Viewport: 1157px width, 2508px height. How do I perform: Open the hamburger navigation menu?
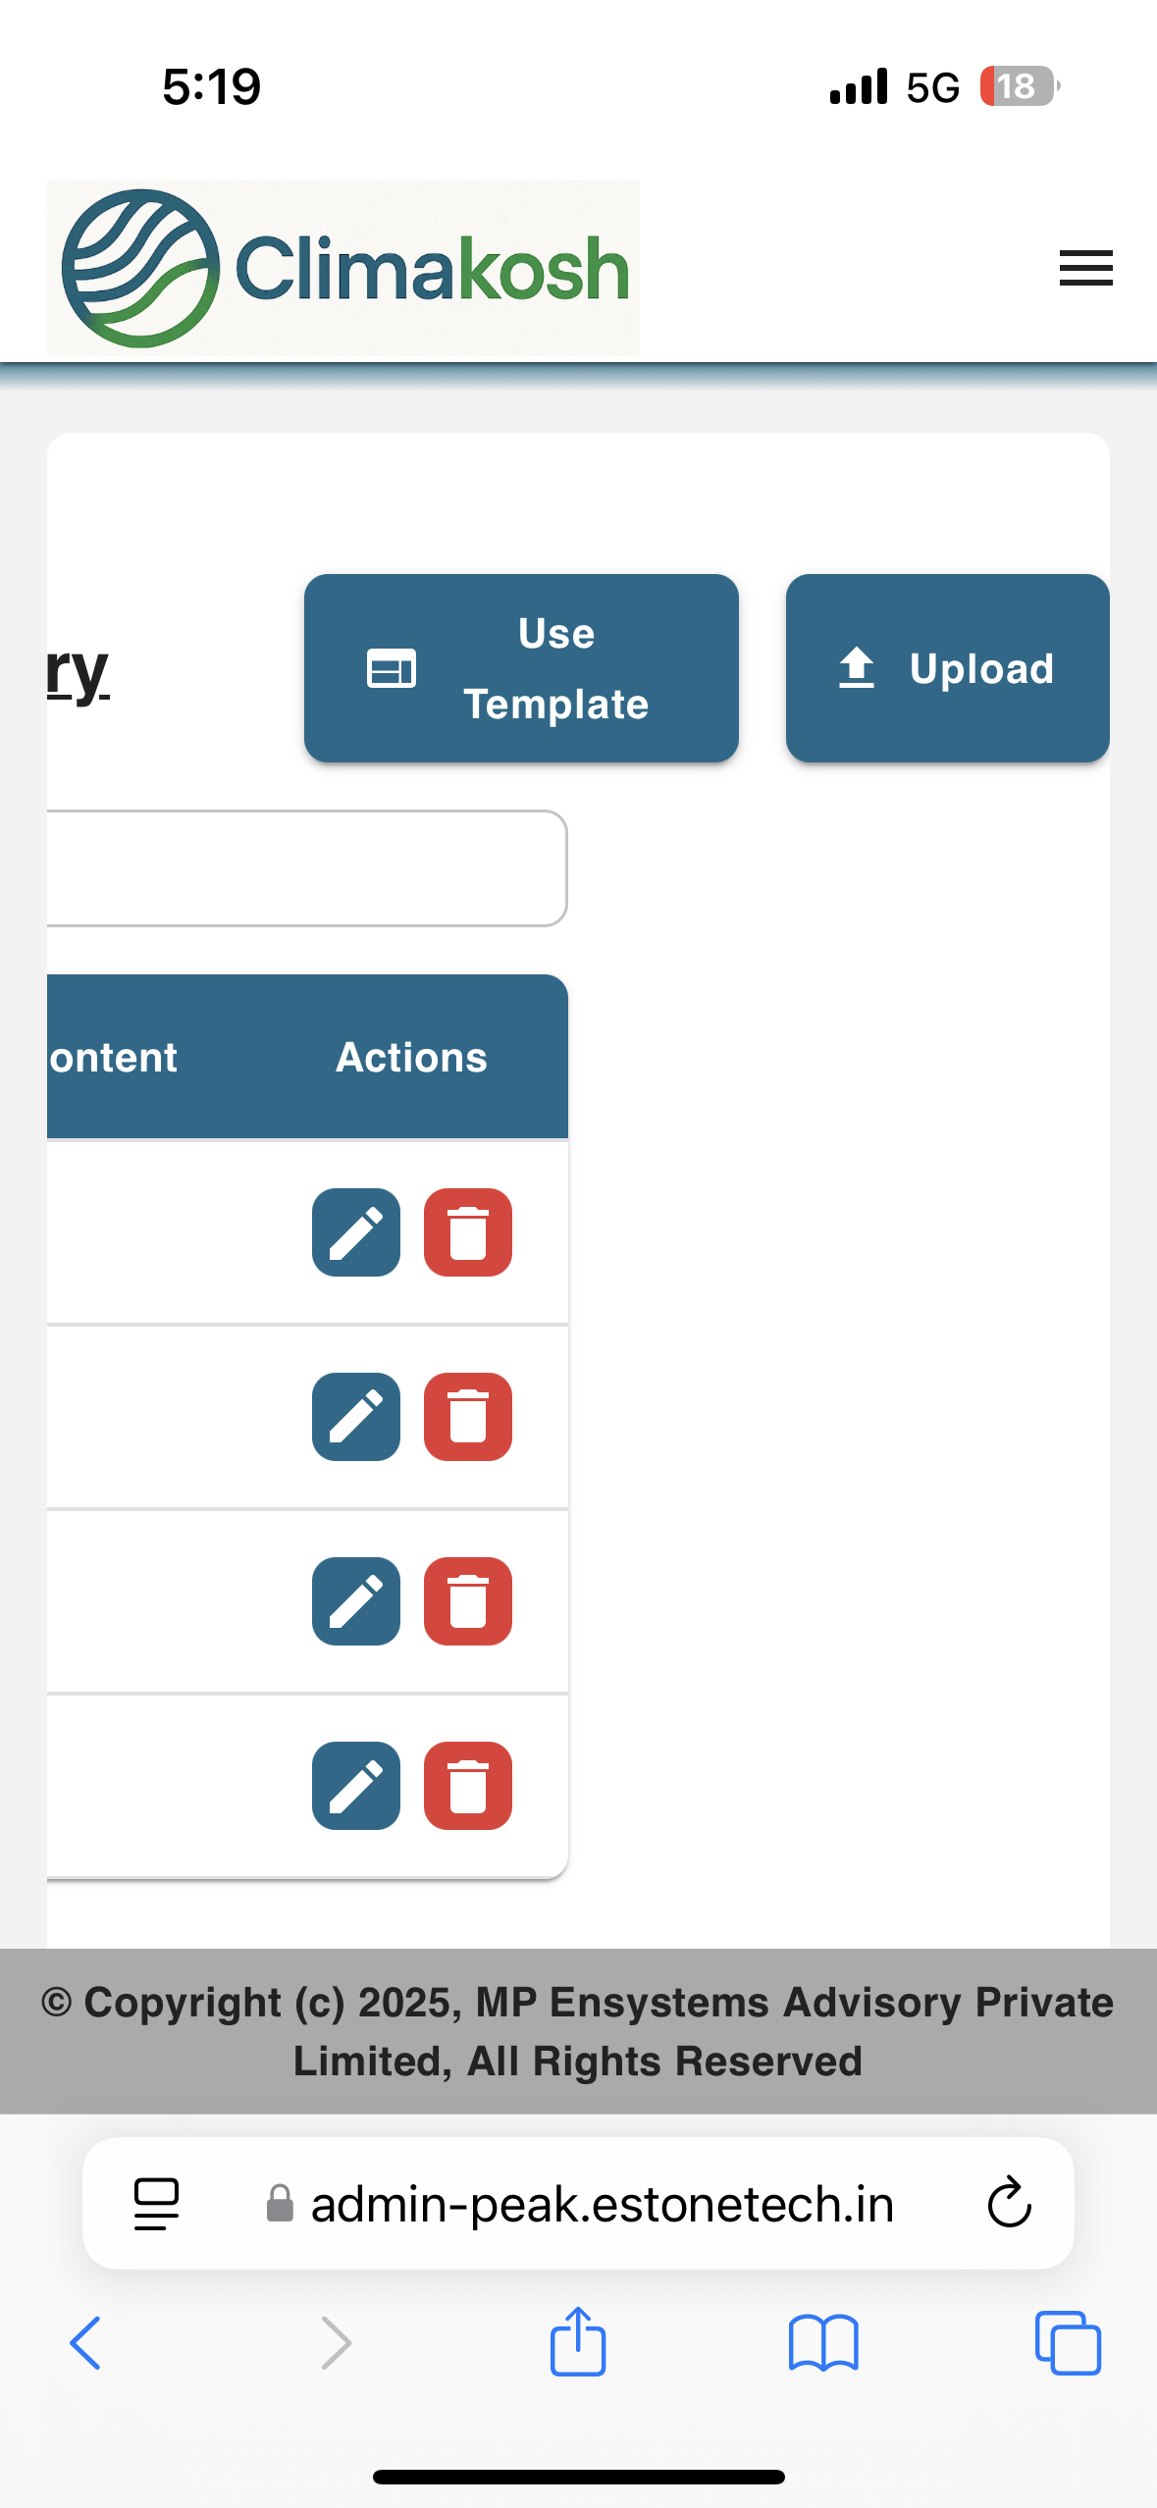pyautogui.click(x=1085, y=268)
